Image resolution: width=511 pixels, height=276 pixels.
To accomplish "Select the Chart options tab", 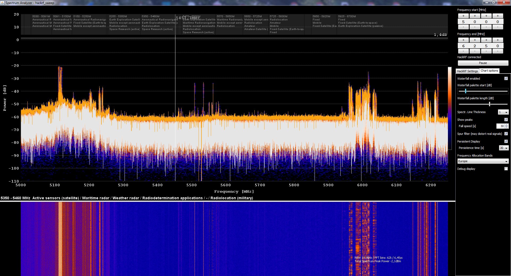I will click(x=489, y=71).
